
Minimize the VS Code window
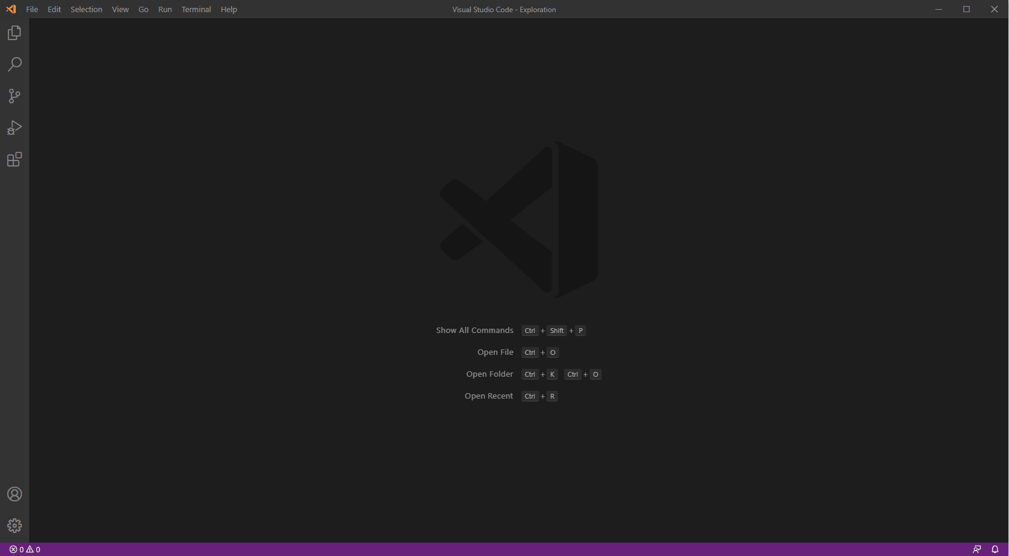(938, 9)
